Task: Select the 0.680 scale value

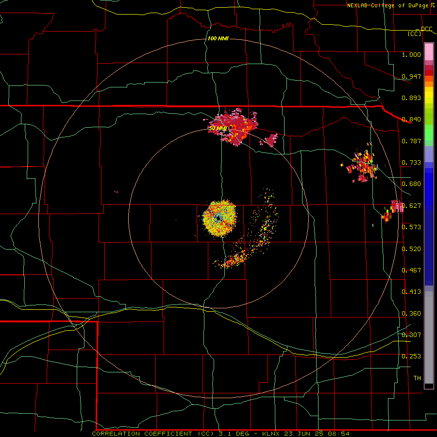Action: click(x=411, y=184)
